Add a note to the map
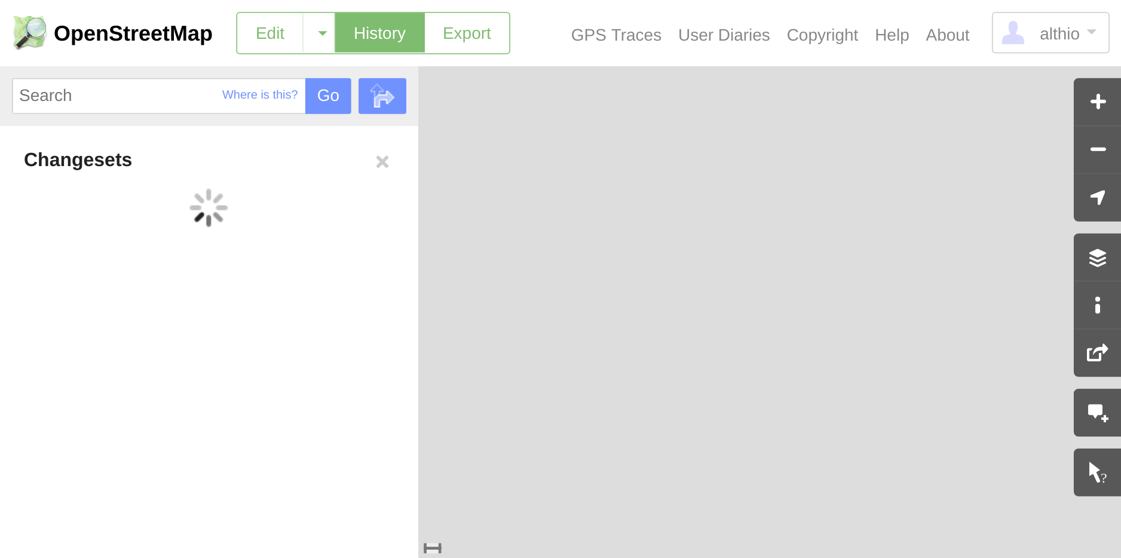 pos(1097,413)
